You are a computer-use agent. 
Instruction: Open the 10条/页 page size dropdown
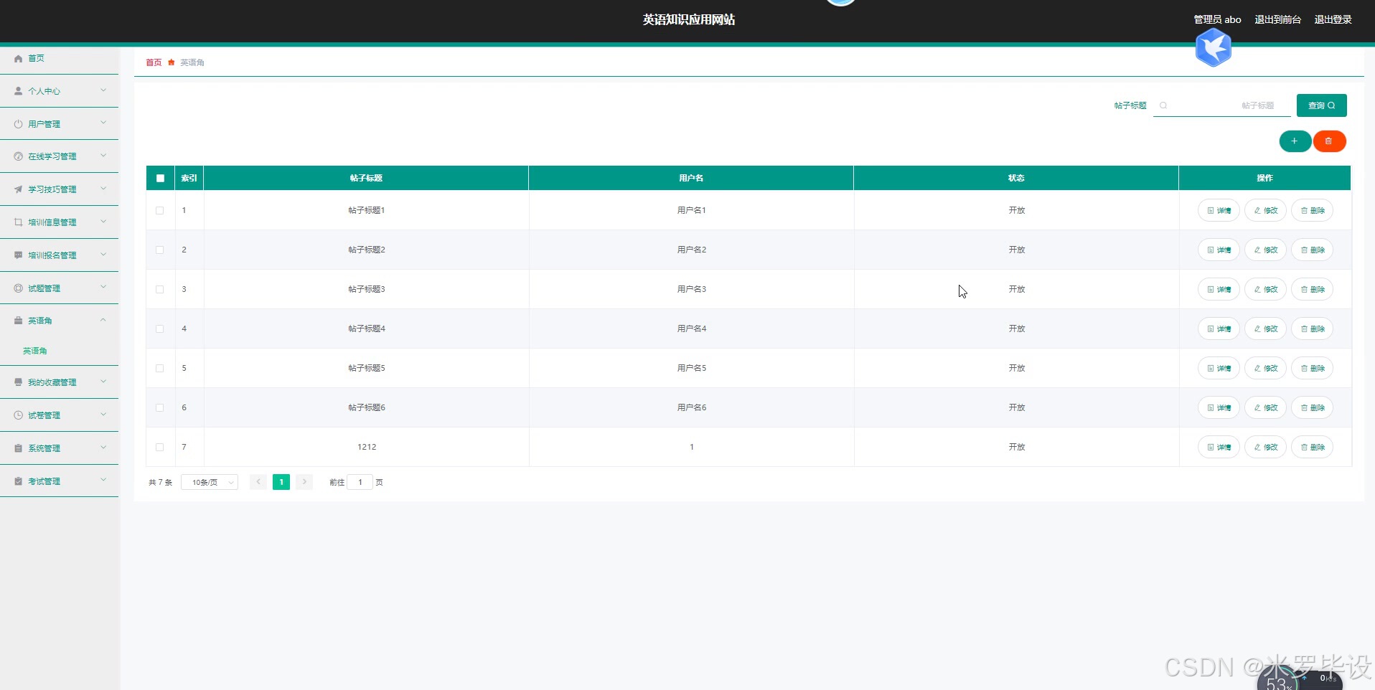coord(210,482)
